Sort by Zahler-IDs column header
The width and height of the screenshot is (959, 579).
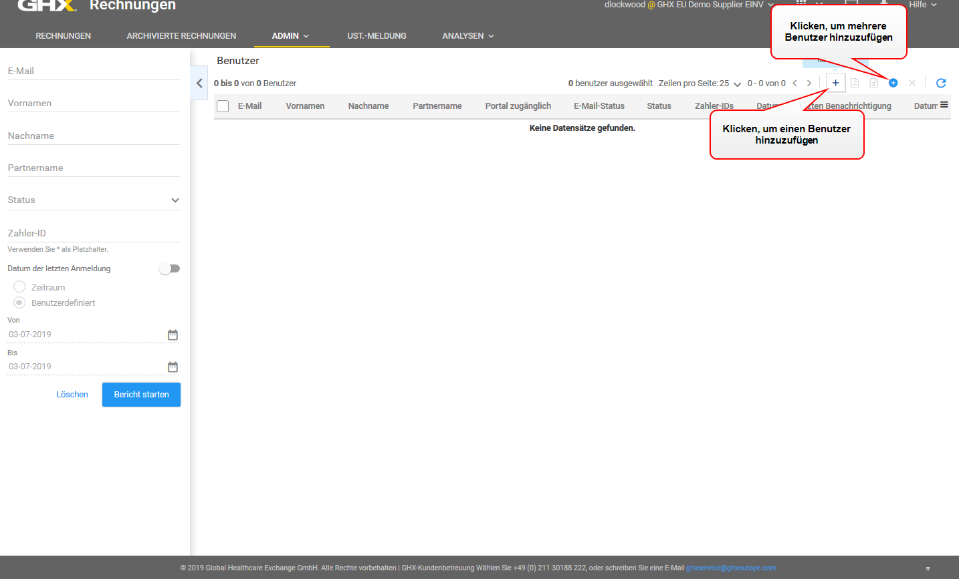[714, 106]
